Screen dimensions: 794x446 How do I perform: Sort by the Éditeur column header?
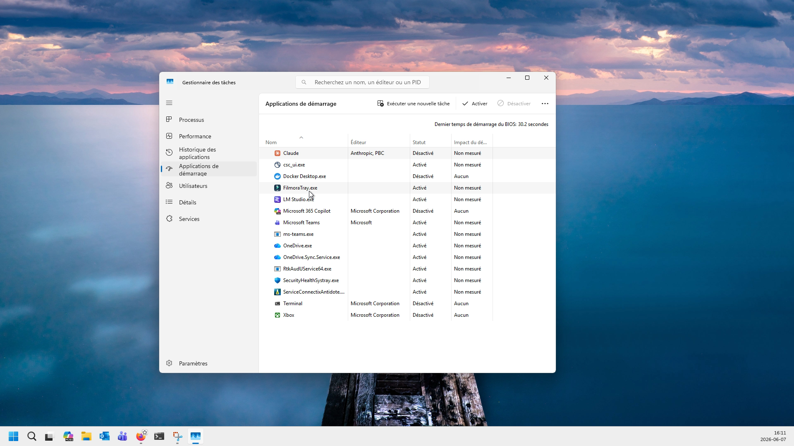379,141
